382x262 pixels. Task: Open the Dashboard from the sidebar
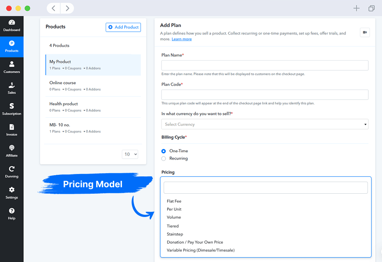(x=12, y=26)
